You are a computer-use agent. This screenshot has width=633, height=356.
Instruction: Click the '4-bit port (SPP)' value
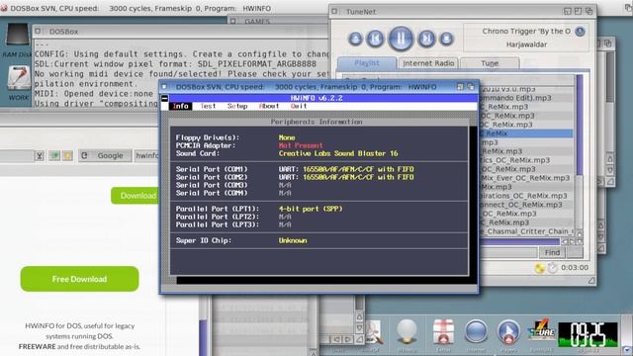tap(310, 209)
